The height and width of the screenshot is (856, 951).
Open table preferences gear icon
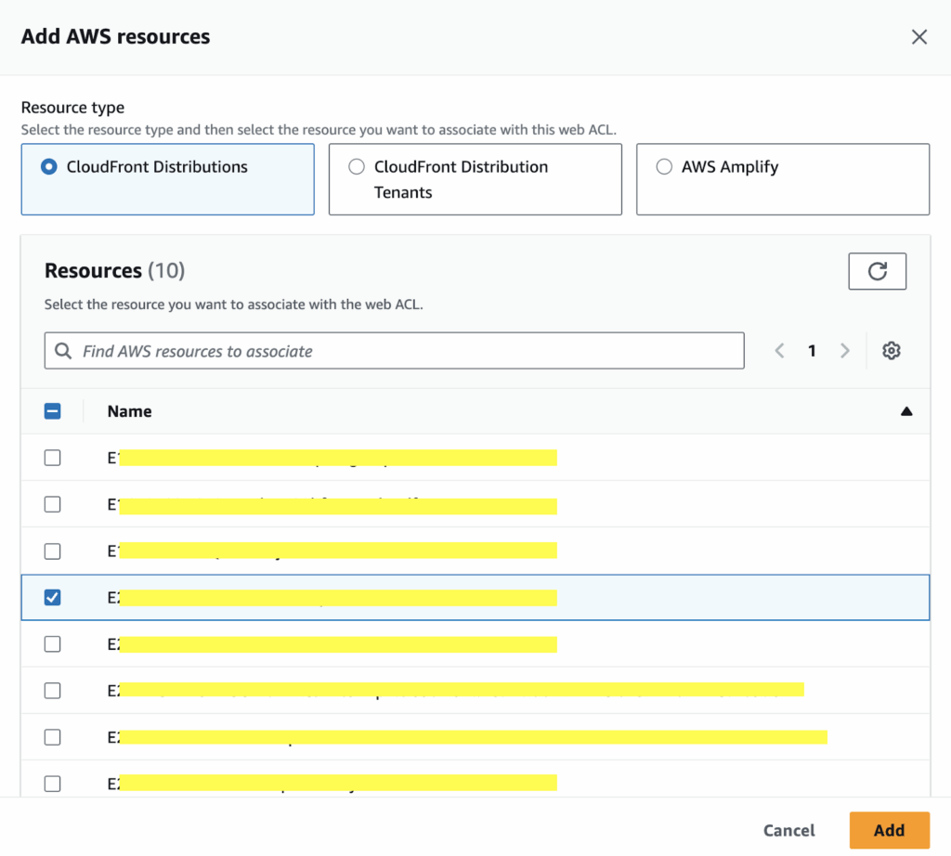click(x=891, y=350)
